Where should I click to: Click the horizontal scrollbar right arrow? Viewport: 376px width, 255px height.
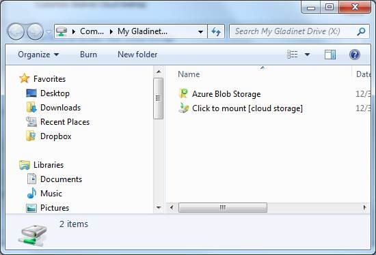365,207
